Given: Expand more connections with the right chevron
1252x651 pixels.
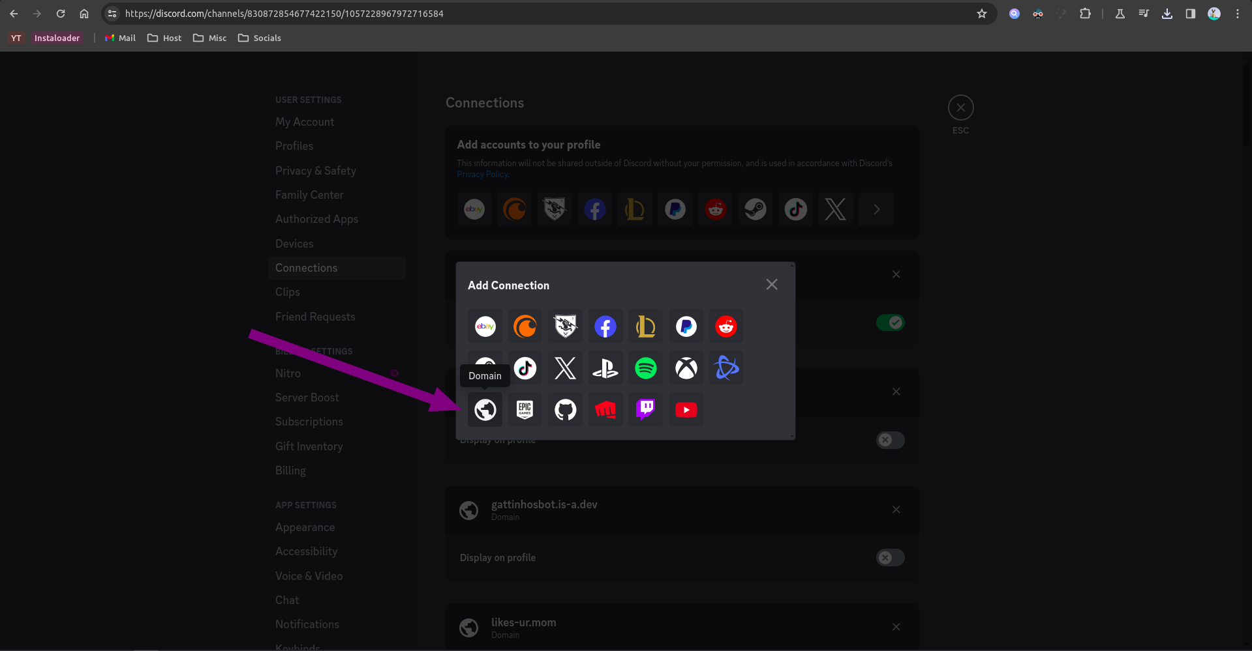Looking at the screenshot, I should pyautogui.click(x=876, y=209).
